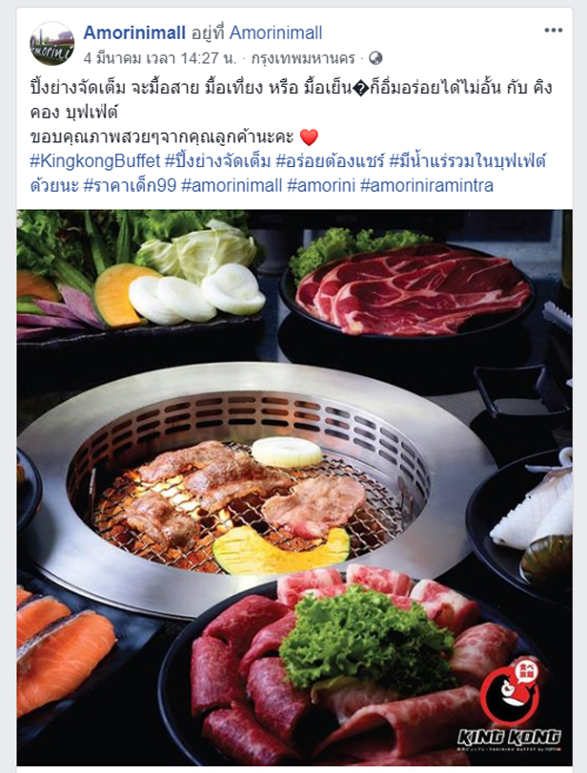Open the #amorini hashtag

pos(321,185)
